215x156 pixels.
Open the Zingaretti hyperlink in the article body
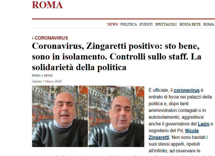(x=159, y=137)
